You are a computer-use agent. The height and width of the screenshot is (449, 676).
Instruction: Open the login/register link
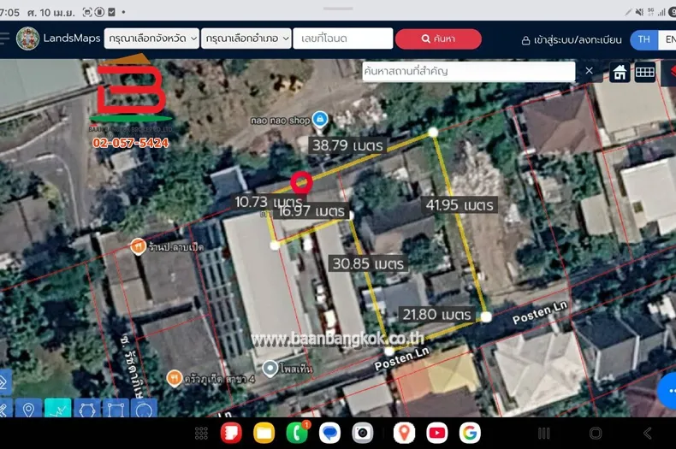(572, 39)
